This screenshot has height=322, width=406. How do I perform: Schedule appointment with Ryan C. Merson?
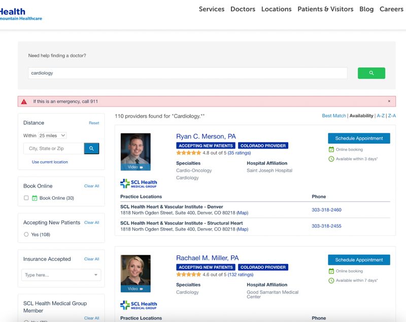pyautogui.click(x=359, y=138)
